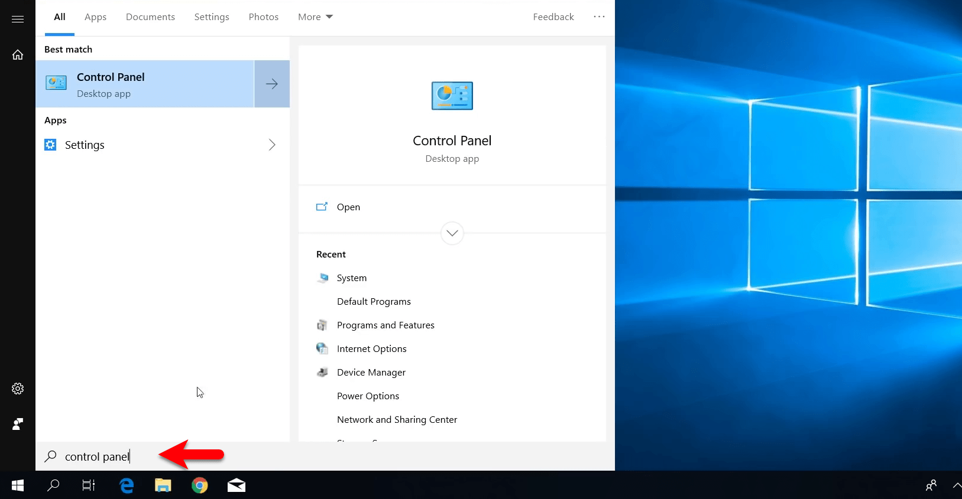Open System from the Recent list

(352, 278)
